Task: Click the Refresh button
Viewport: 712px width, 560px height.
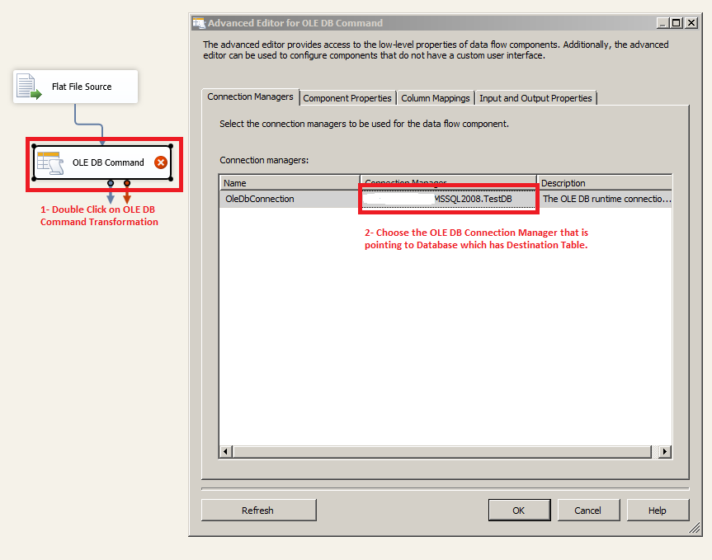Action: click(x=258, y=510)
